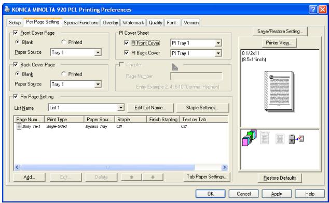Click the list scroll left arrow
Image resolution: width=329 pixels, height=203 pixels.
click(17, 167)
